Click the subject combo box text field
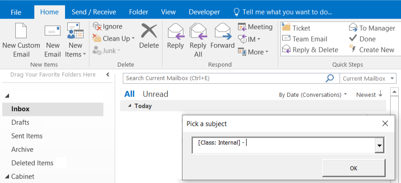 click(x=283, y=145)
